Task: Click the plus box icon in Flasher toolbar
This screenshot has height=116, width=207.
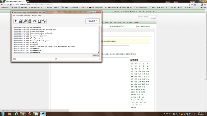Action: [39, 21]
